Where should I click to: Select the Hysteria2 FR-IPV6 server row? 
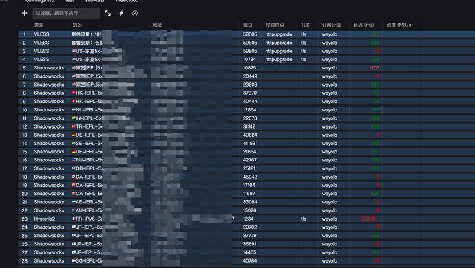[x=246, y=219]
